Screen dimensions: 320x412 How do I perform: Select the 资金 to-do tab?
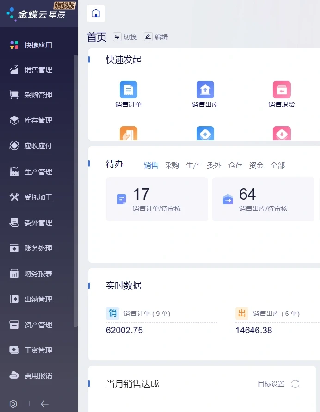256,165
